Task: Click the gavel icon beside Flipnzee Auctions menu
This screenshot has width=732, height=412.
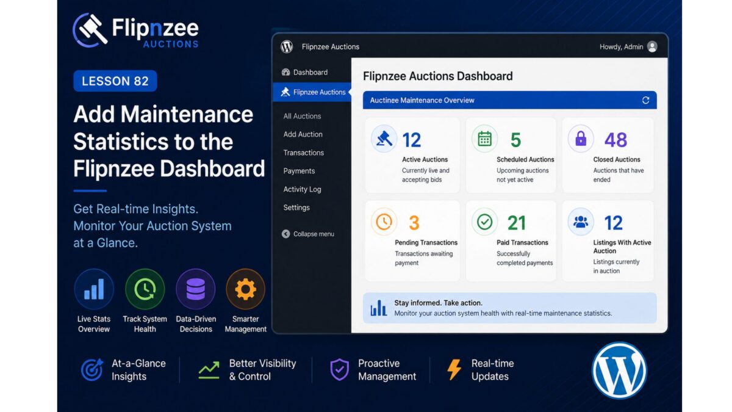Action: [285, 92]
